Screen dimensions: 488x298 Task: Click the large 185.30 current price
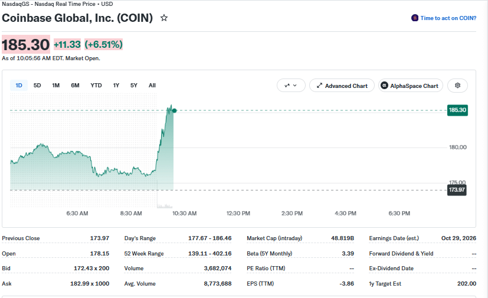(26, 44)
